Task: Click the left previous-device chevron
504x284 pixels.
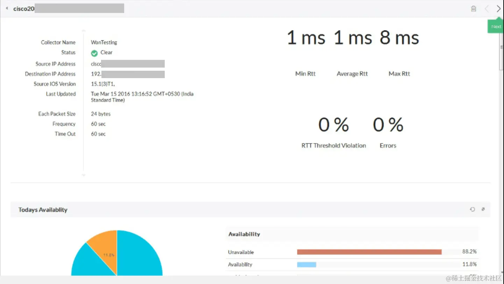Action: coord(487,8)
